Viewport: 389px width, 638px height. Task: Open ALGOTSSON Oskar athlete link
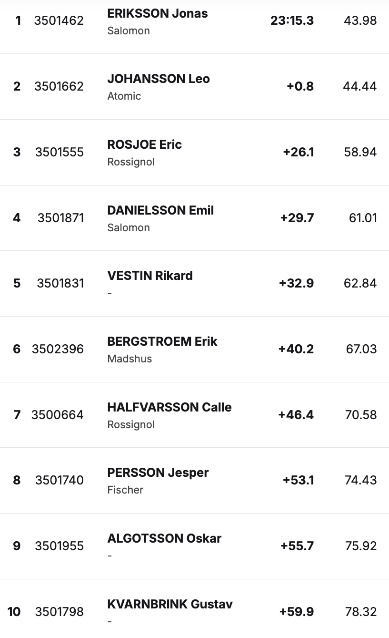point(164,538)
